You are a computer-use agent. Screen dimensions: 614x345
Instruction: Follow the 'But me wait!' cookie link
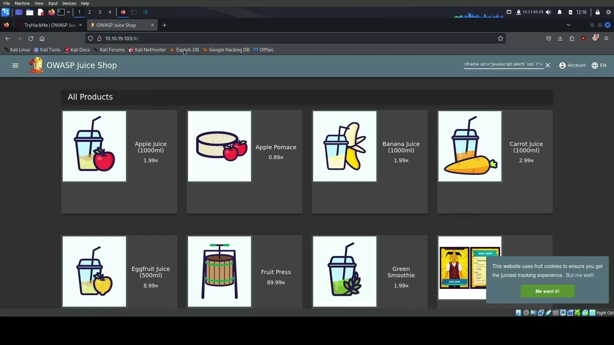click(580, 275)
